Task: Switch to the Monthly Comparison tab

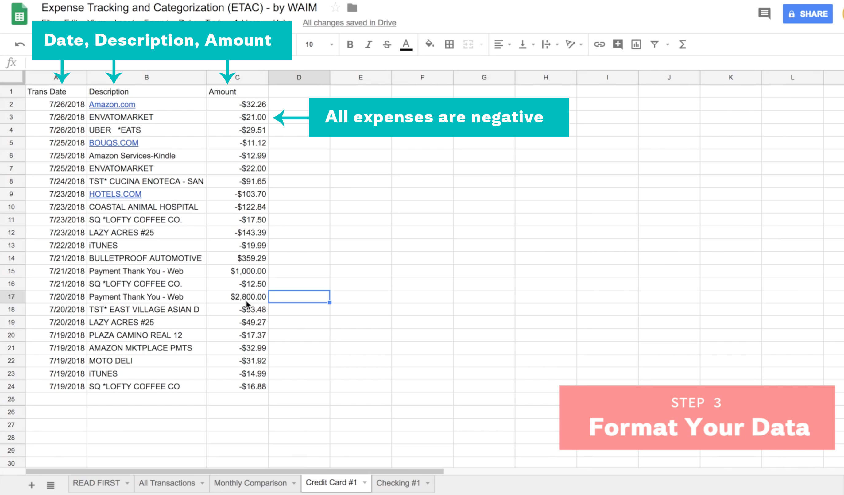Action: 250,483
